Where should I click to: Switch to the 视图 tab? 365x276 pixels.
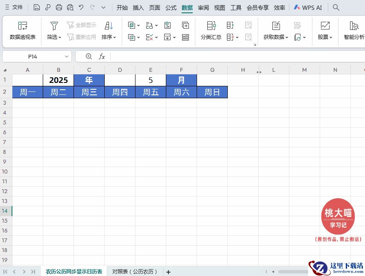[220, 8]
